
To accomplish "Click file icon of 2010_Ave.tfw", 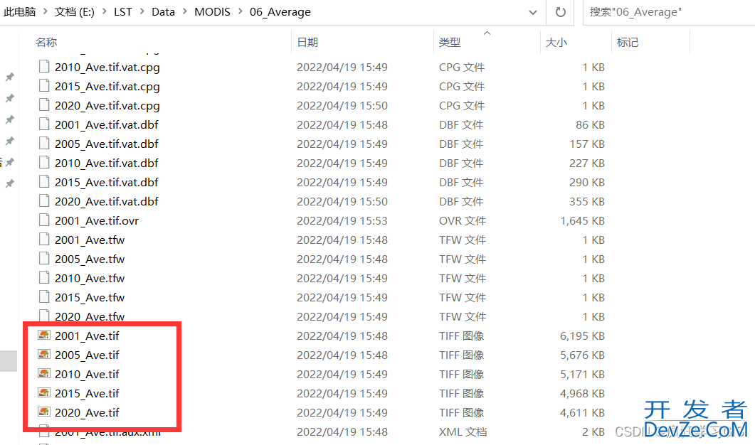I will [44, 278].
